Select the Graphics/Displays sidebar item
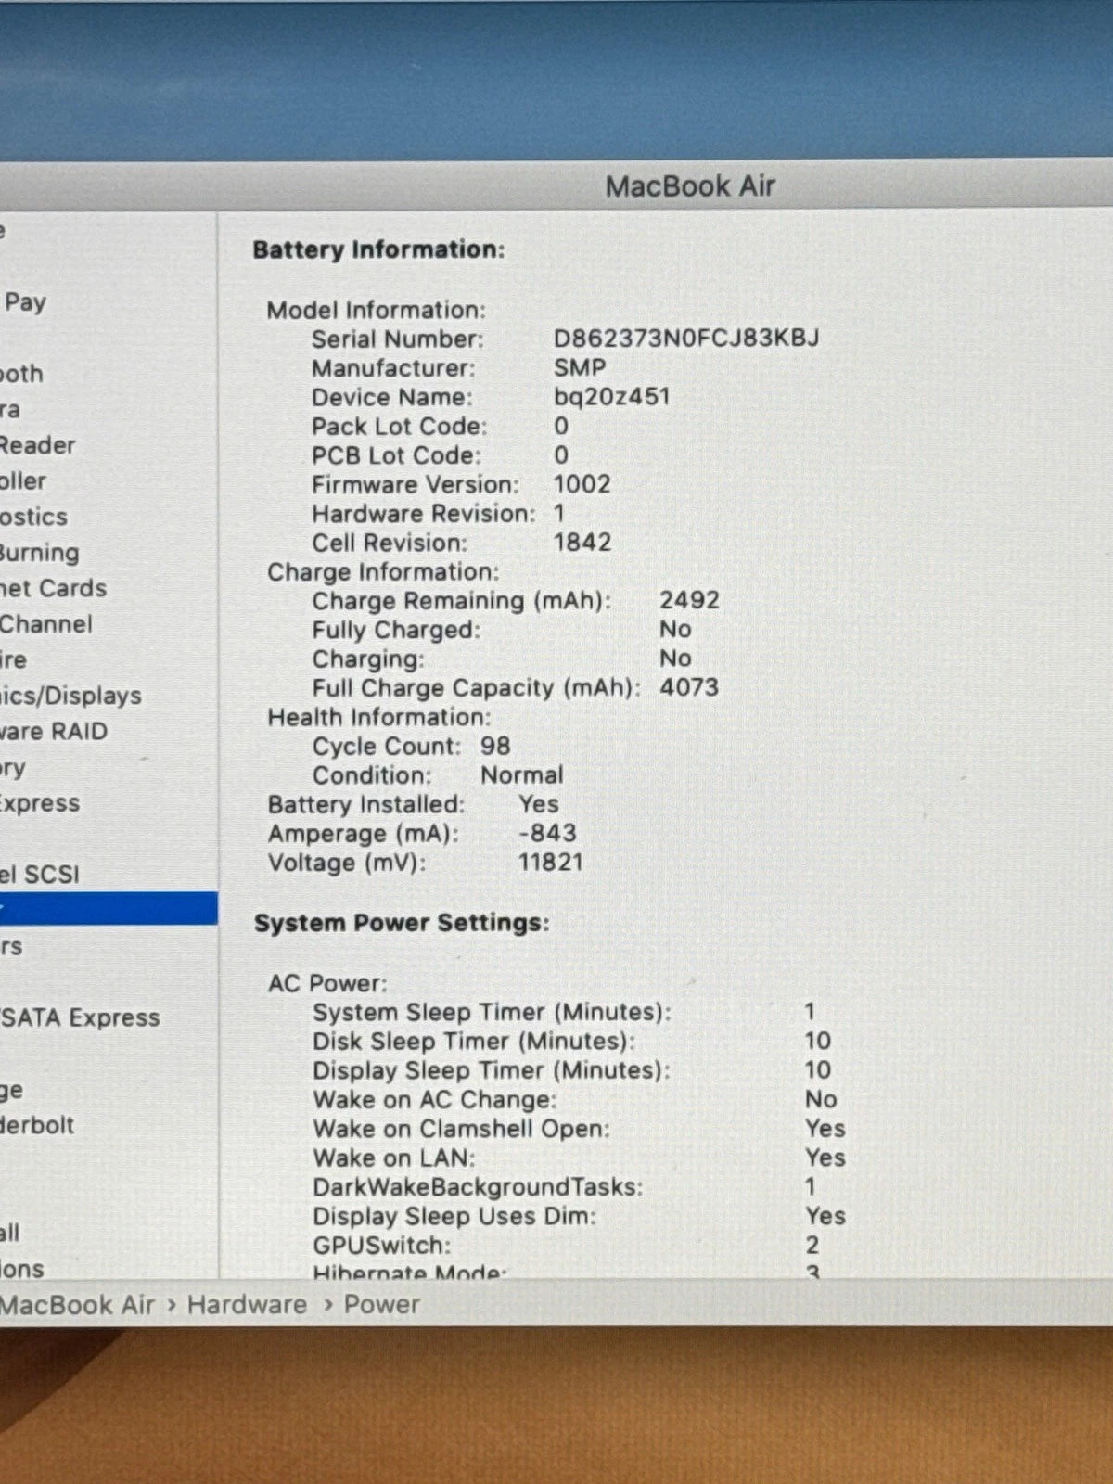This screenshot has height=1484, width=1113. pos(70,696)
